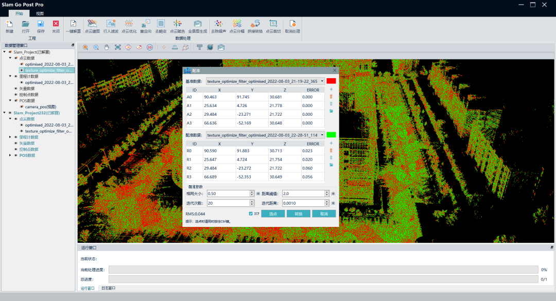Run the 去除噪声 noise removal tool
Screen dimensions: 556x301
[x=218, y=24]
